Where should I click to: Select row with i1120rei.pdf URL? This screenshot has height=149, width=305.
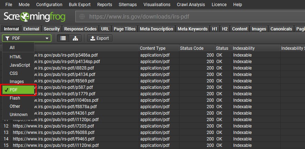click(x=152, y=145)
